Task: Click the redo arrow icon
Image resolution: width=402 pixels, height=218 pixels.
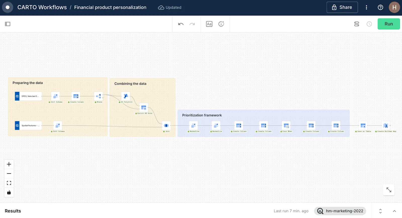Action: [192, 24]
